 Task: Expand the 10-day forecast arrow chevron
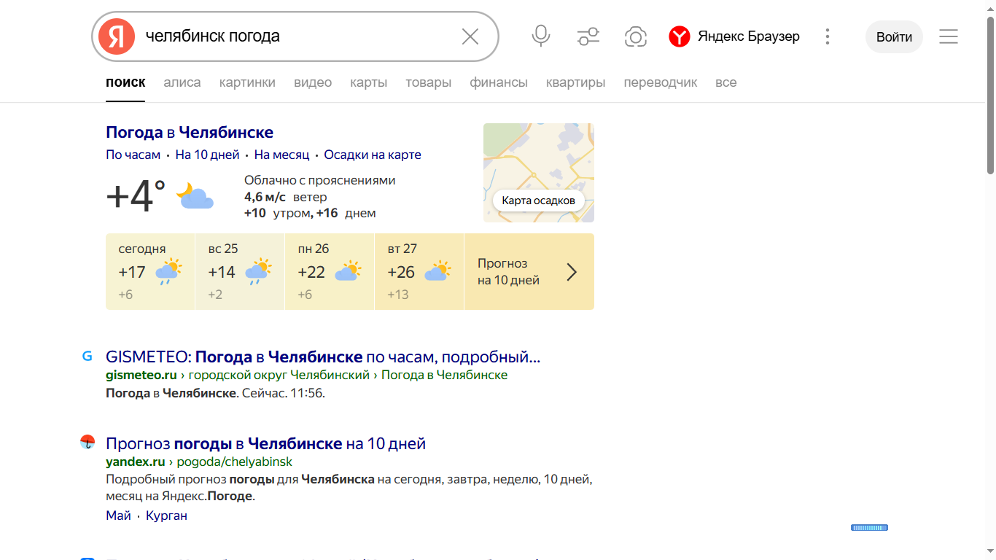(572, 272)
